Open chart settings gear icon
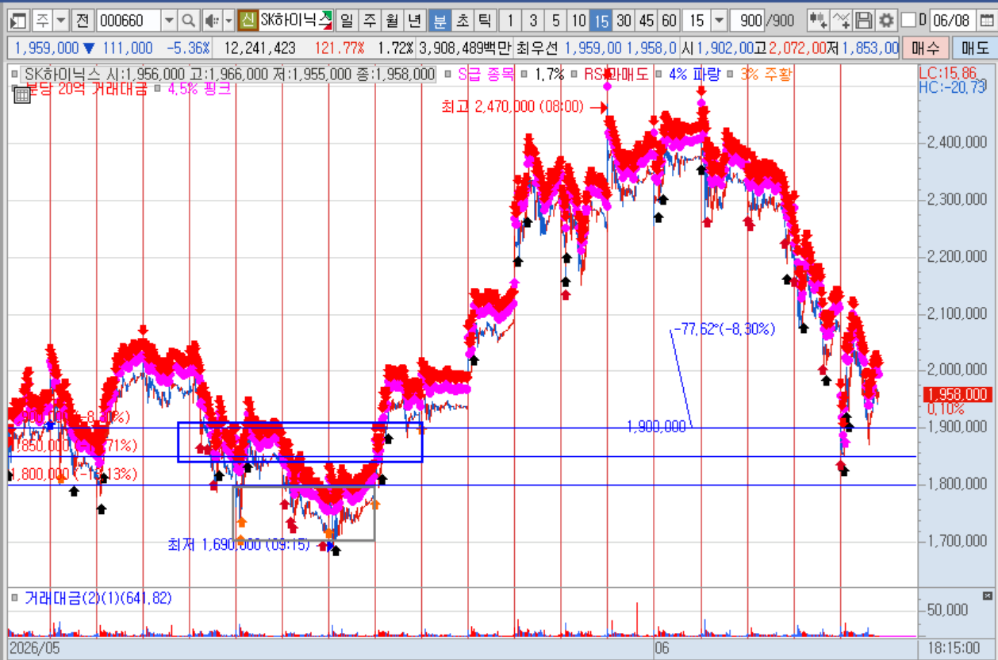The width and height of the screenshot is (998, 660). coord(886,20)
